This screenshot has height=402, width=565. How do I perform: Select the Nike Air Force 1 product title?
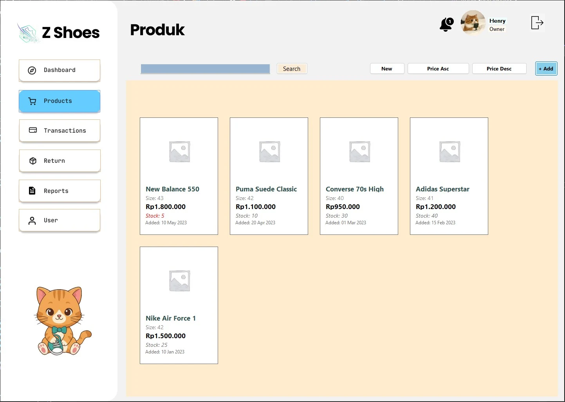[171, 318]
